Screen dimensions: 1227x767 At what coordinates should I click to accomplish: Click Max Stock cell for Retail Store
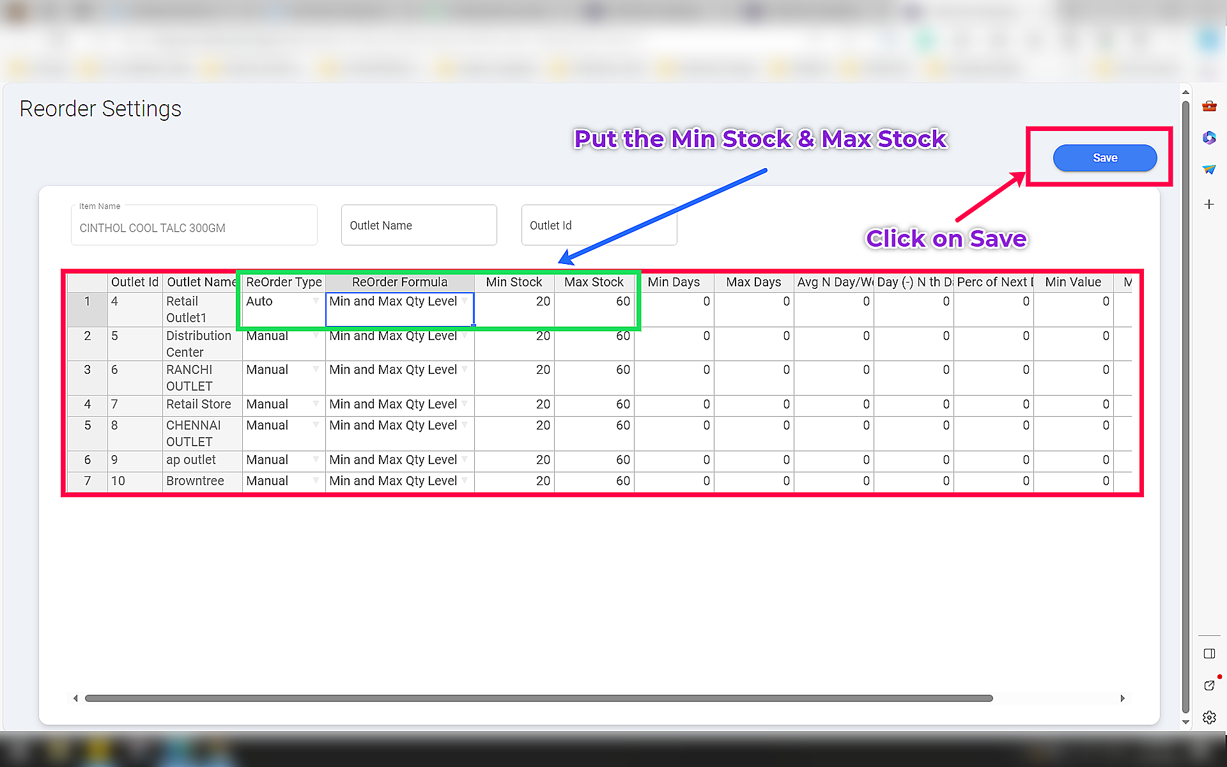(594, 405)
